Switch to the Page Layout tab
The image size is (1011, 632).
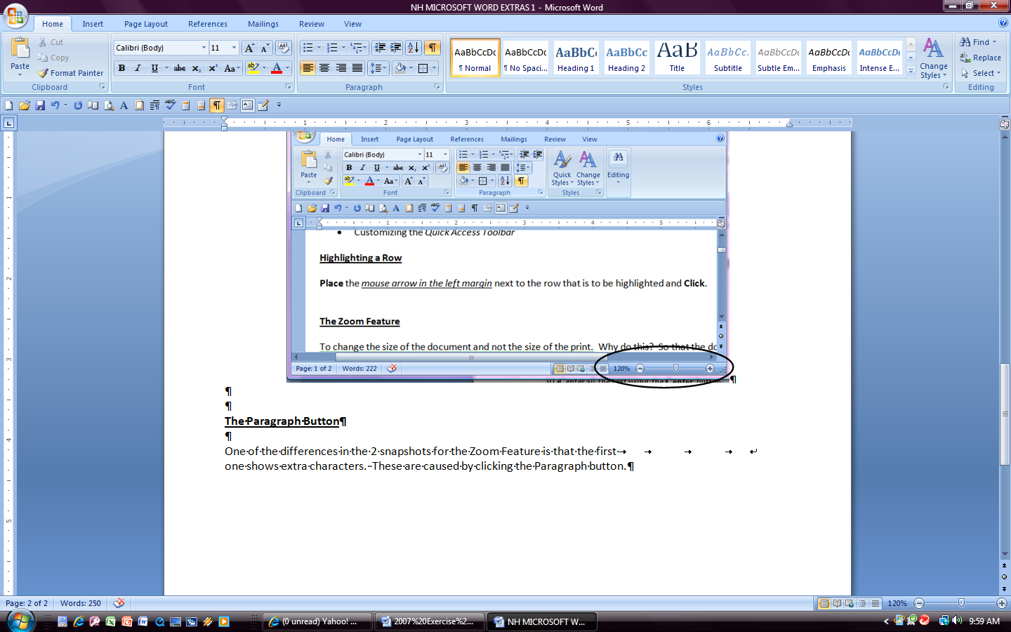coord(146,24)
